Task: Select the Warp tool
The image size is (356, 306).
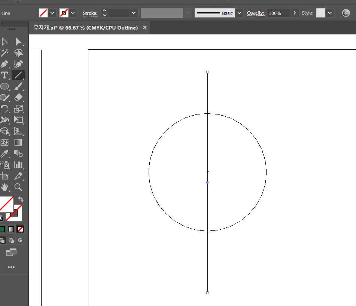Action: [x=4, y=120]
